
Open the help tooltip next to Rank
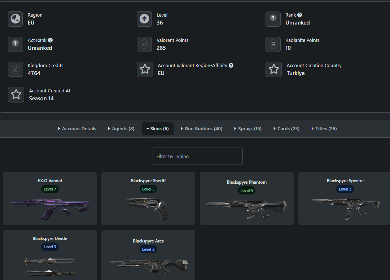(300, 15)
